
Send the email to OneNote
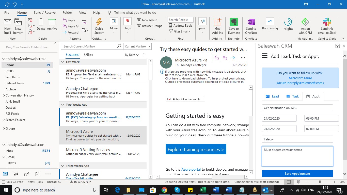(251, 26)
